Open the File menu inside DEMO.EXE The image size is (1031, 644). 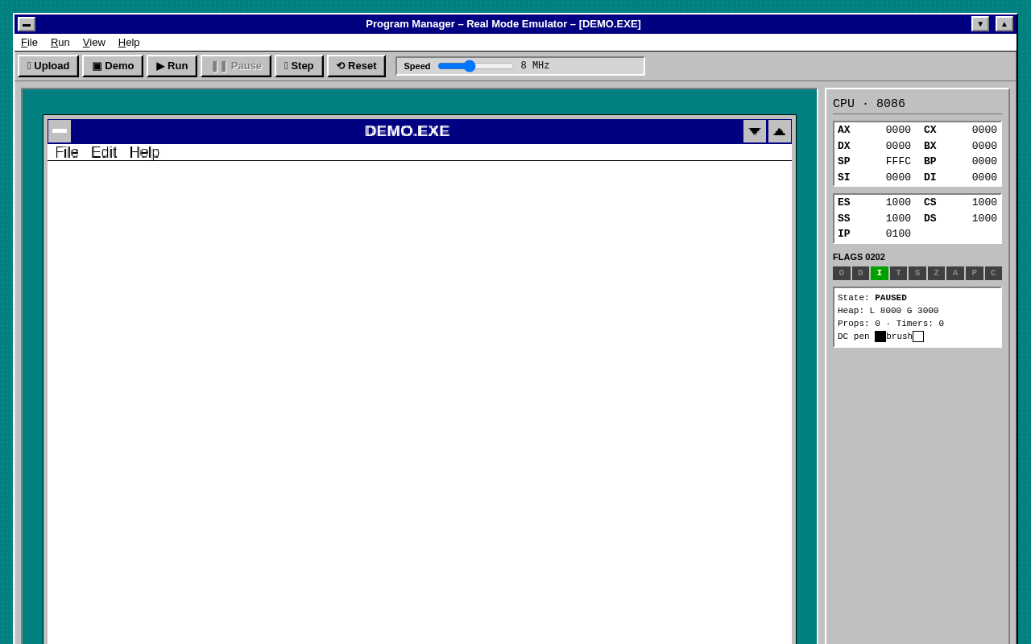67,152
